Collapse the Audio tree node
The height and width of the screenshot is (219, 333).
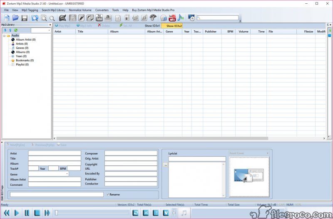tap(4, 36)
